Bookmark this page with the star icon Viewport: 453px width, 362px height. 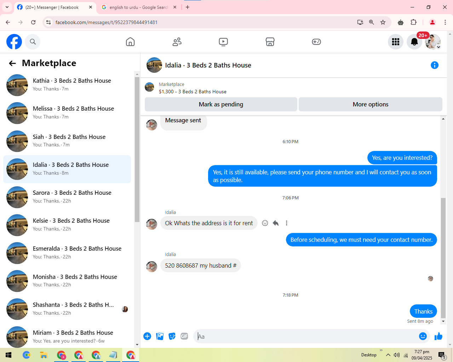click(x=383, y=22)
